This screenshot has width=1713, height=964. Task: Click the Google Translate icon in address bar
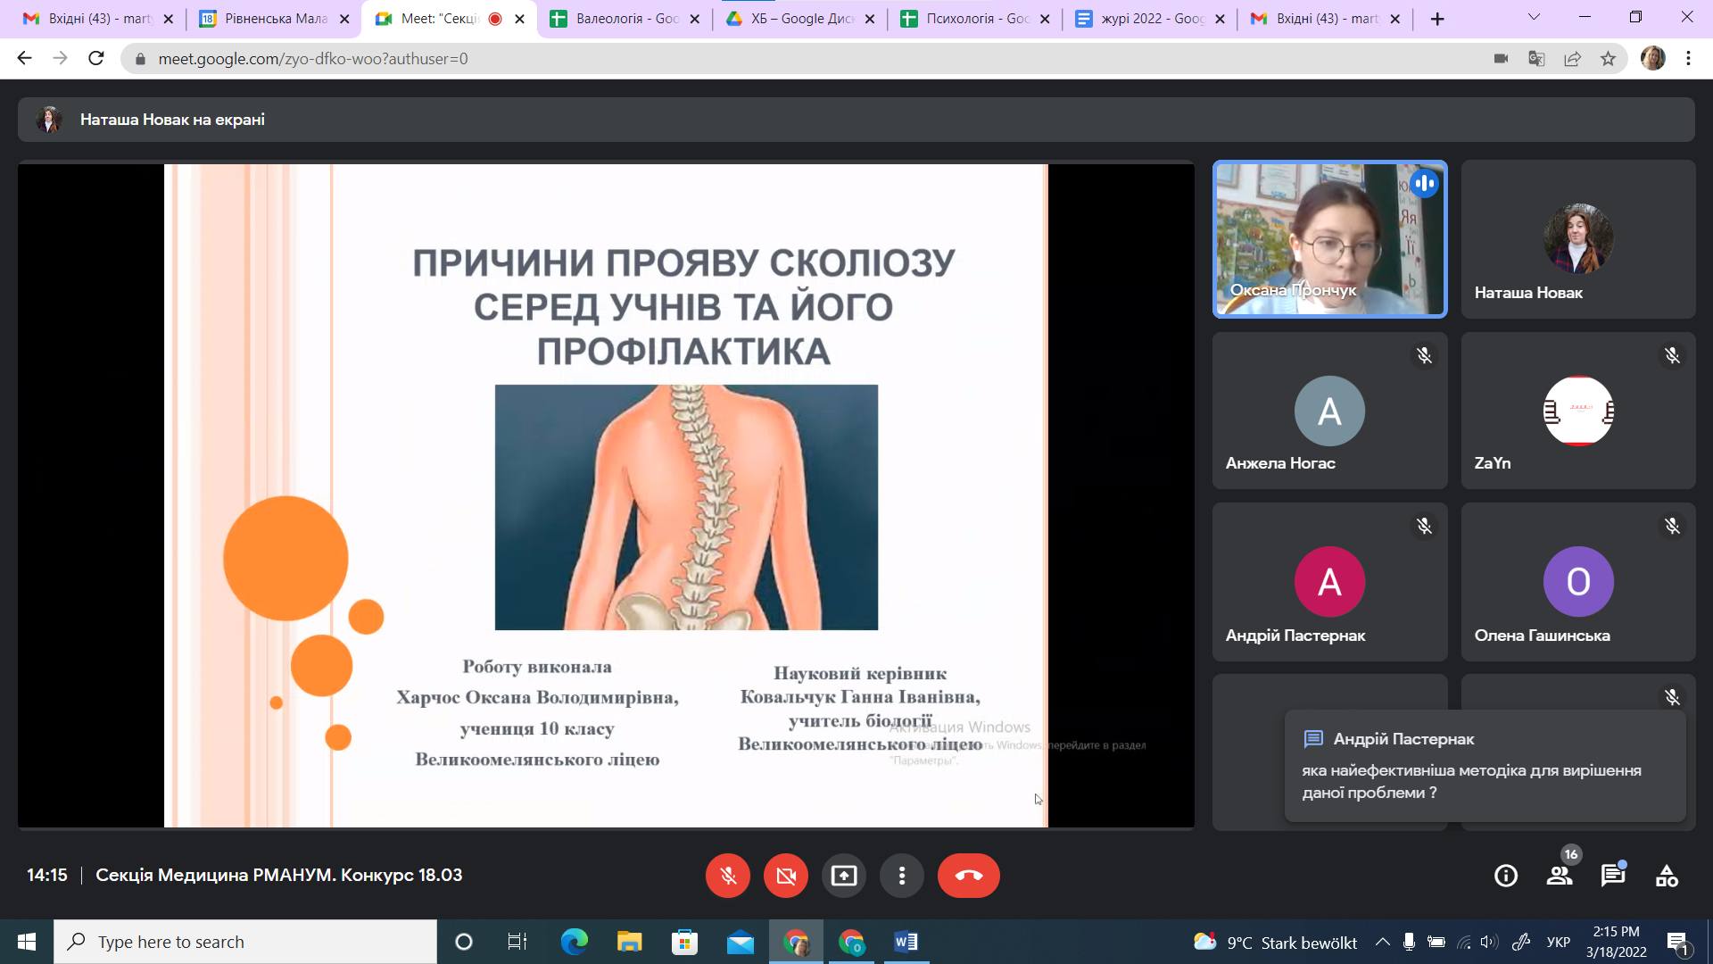(1536, 59)
